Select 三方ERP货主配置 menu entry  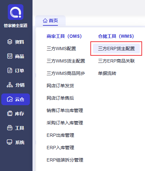coord(116,49)
